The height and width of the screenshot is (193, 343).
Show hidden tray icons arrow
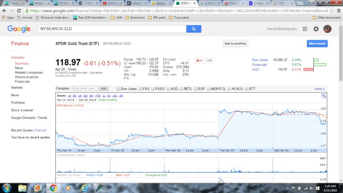(287, 188)
